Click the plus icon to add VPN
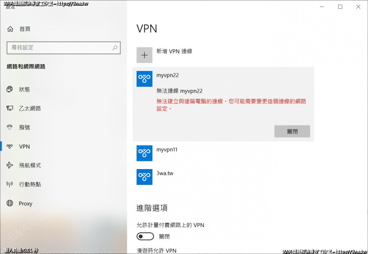The image size is (368, 254). [144, 55]
